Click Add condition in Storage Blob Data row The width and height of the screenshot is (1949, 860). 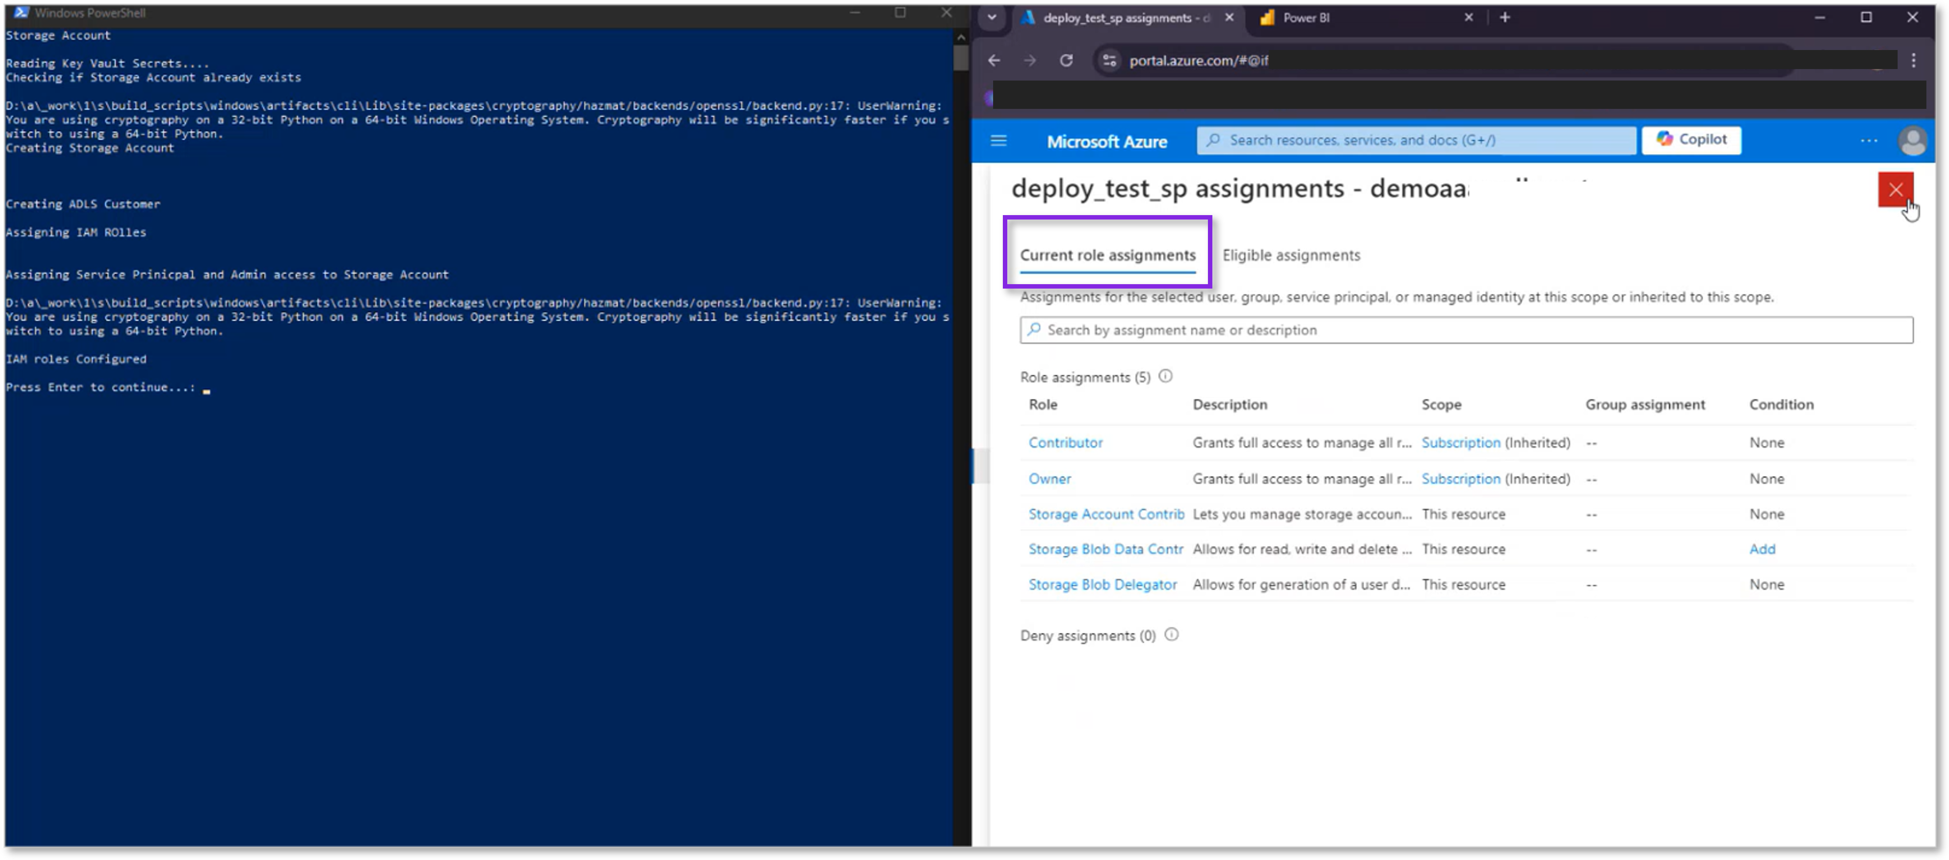(x=1761, y=549)
